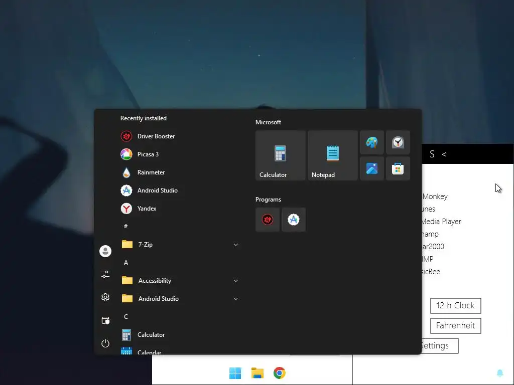Screen dimensions: 514x385
Task: Open Google Chrome from the taskbar
Action: 279,373
